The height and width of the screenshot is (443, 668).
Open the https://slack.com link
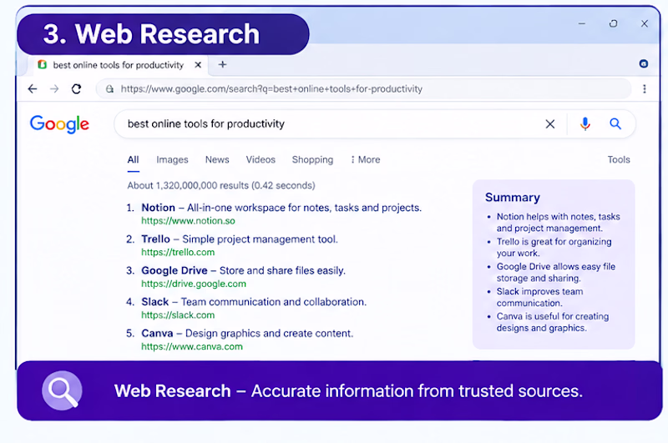(178, 315)
